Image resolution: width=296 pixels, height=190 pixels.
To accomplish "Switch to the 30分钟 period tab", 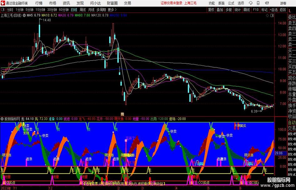I will (52, 10).
